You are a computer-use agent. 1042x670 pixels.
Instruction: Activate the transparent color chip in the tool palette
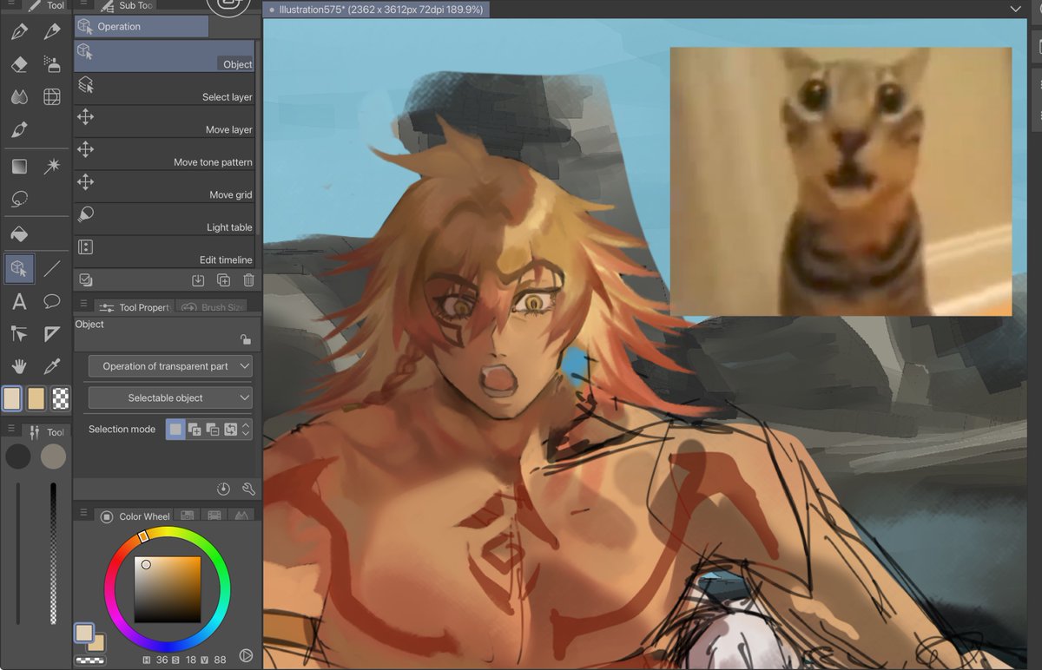59,398
